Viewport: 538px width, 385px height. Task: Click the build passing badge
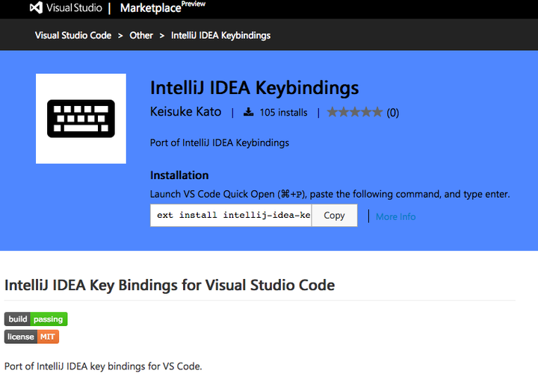[x=36, y=319]
